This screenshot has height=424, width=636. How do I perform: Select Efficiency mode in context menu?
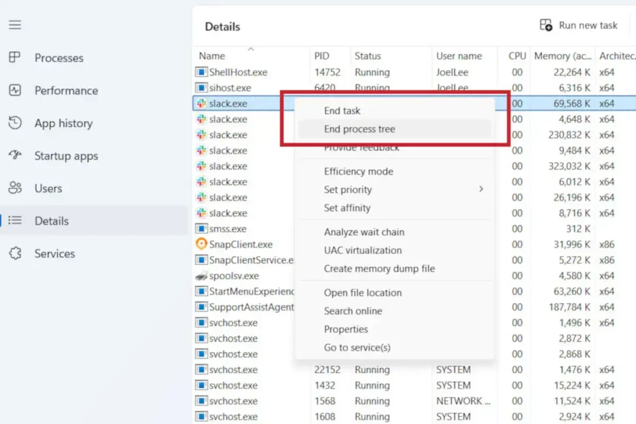click(394, 171)
